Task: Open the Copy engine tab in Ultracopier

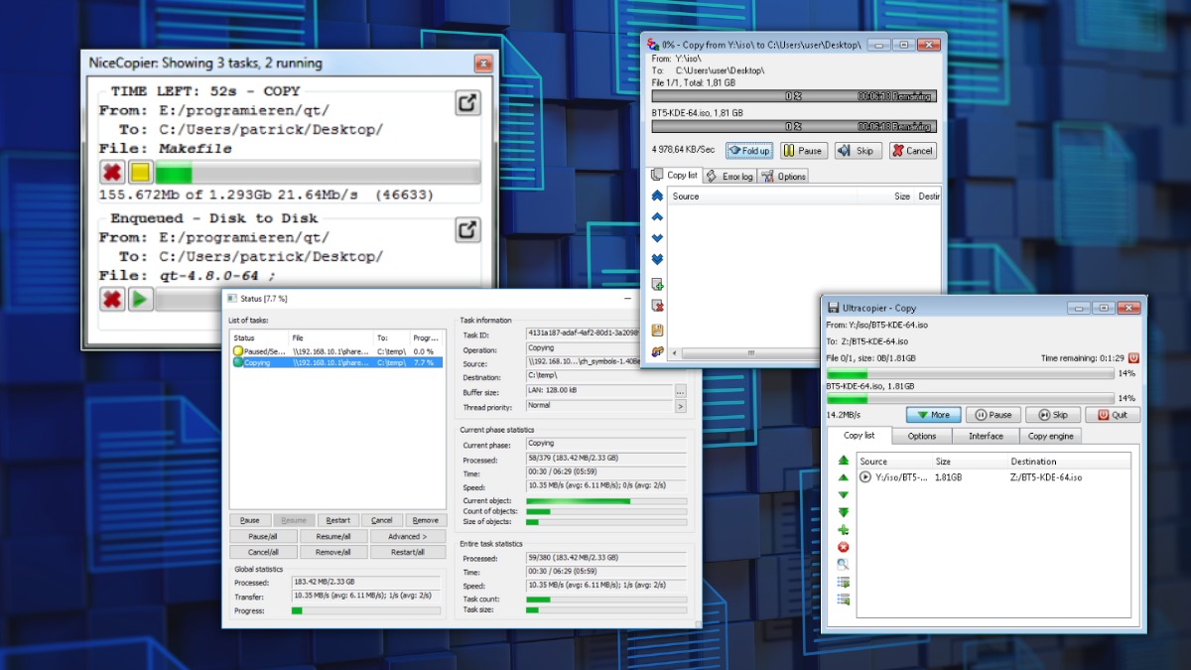Action: pos(1050,436)
